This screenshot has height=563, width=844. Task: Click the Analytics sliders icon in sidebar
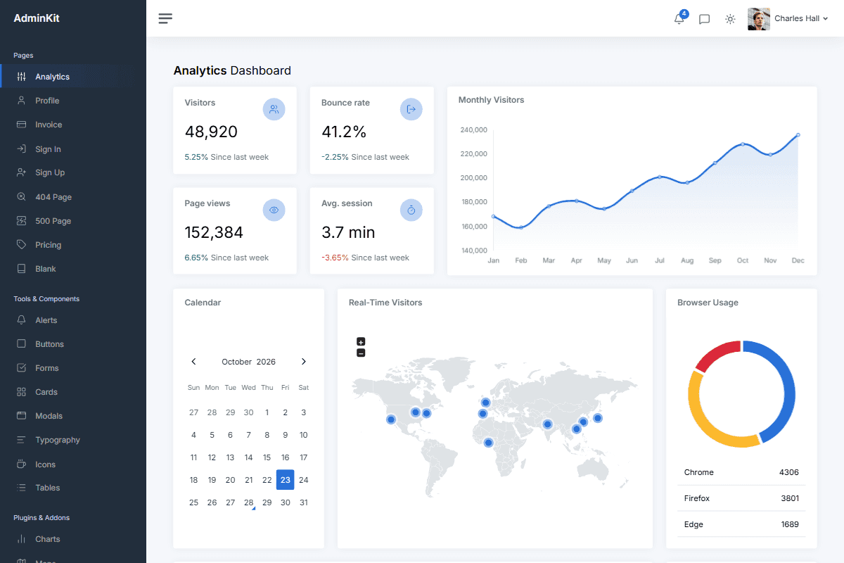click(x=21, y=77)
